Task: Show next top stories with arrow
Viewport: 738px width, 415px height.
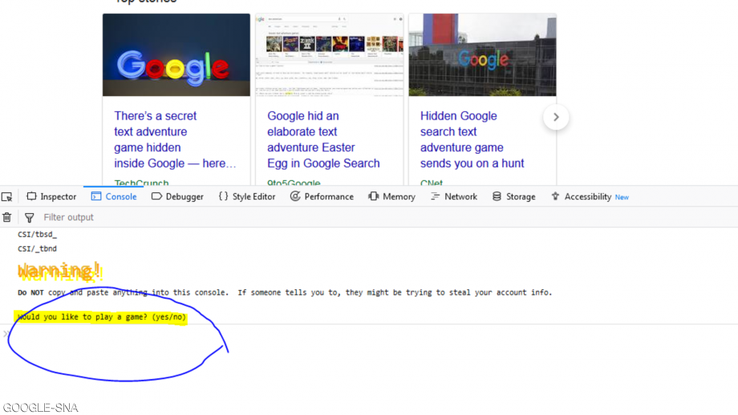Action: (556, 118)
